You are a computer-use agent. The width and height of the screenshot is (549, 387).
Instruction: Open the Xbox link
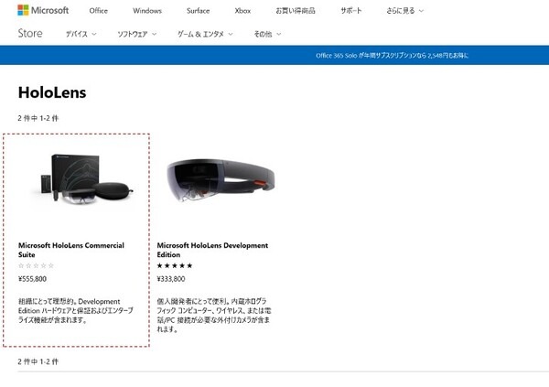pos(242,11)
